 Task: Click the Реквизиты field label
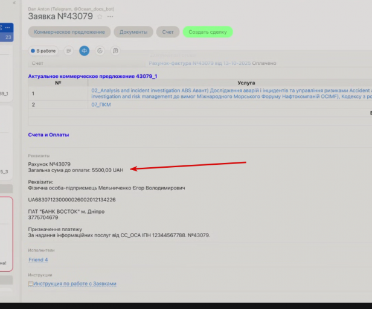39,156
